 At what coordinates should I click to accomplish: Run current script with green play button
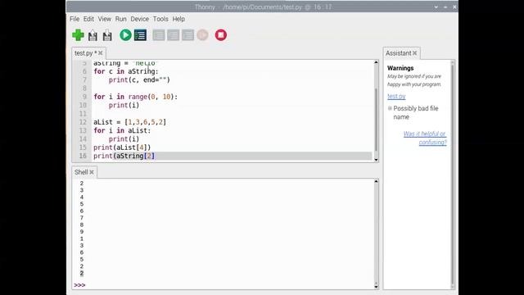click(125, 35)
